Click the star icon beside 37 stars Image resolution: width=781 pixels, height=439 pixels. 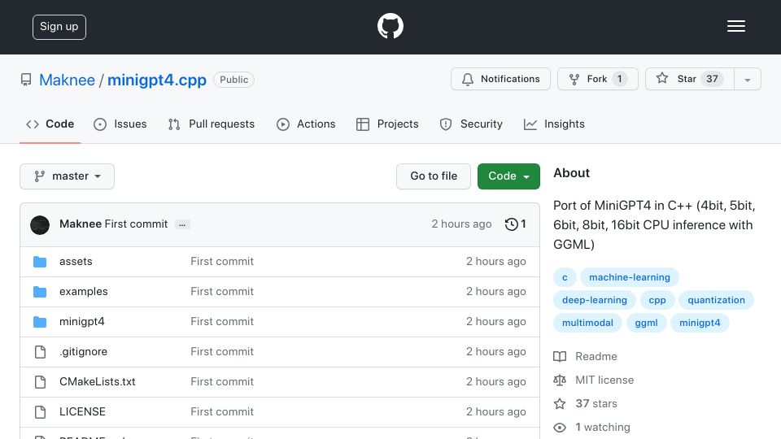(x=560, y=404)
